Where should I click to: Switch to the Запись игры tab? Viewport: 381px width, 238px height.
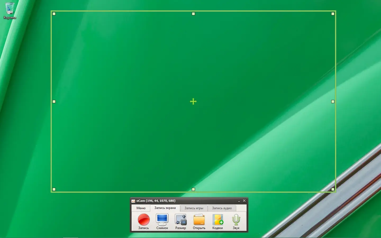coord(194,208)
